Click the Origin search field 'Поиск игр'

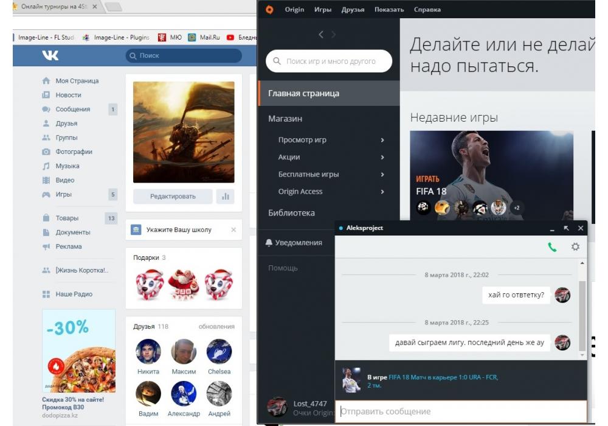click(329, 61)
